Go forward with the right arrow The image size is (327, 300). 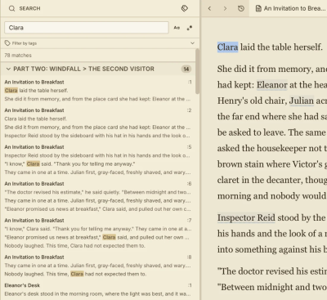pos(225,8)
